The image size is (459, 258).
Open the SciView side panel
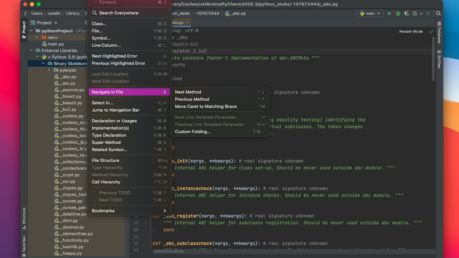tap(439, 60)
